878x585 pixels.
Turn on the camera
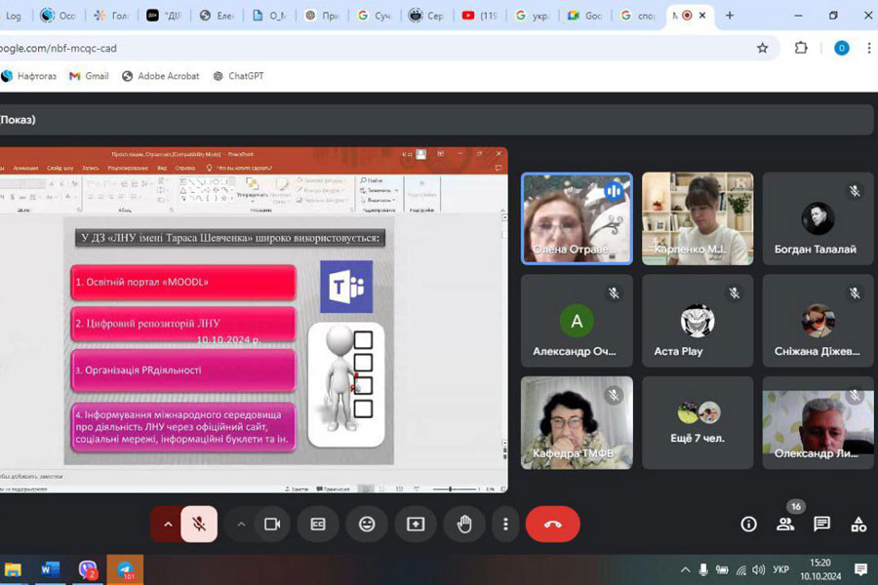(272, 525)
